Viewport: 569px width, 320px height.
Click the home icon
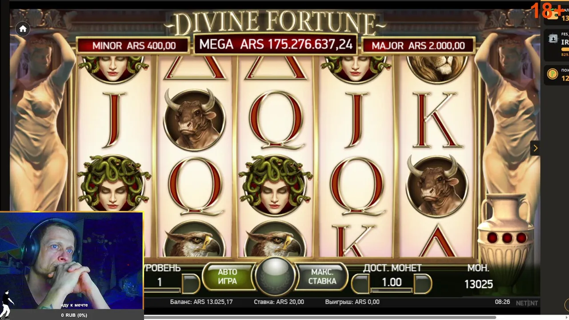coord(23,29)
